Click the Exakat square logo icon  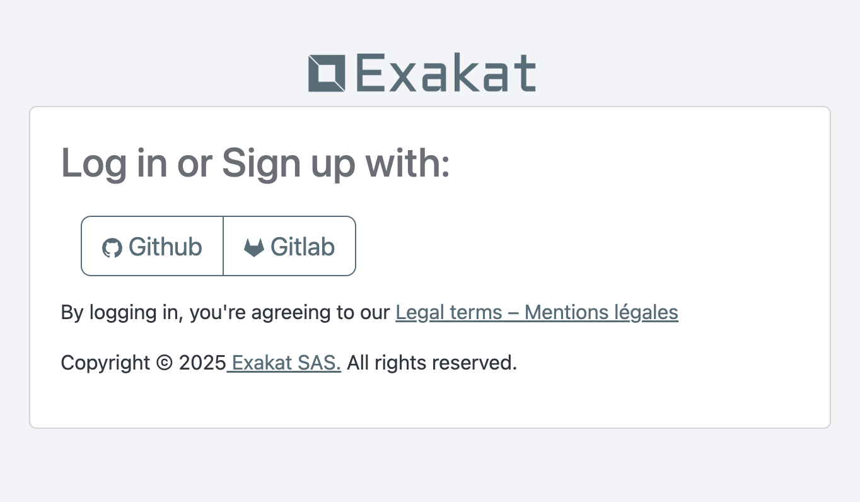click(x=327, y=73)
